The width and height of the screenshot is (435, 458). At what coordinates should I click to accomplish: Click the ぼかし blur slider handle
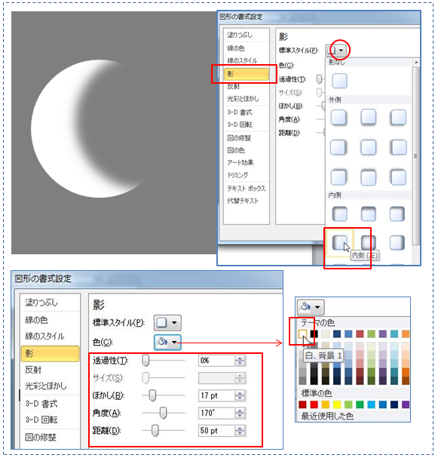pos(152,395)
